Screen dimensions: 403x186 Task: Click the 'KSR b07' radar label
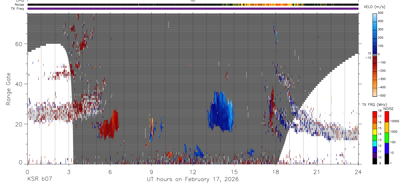coord(40,179)
